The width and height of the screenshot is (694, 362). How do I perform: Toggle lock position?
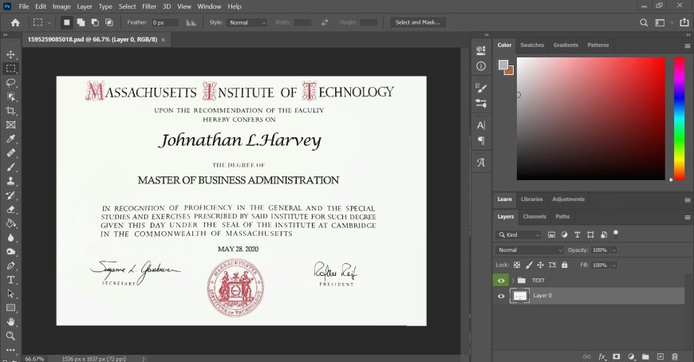540,265
